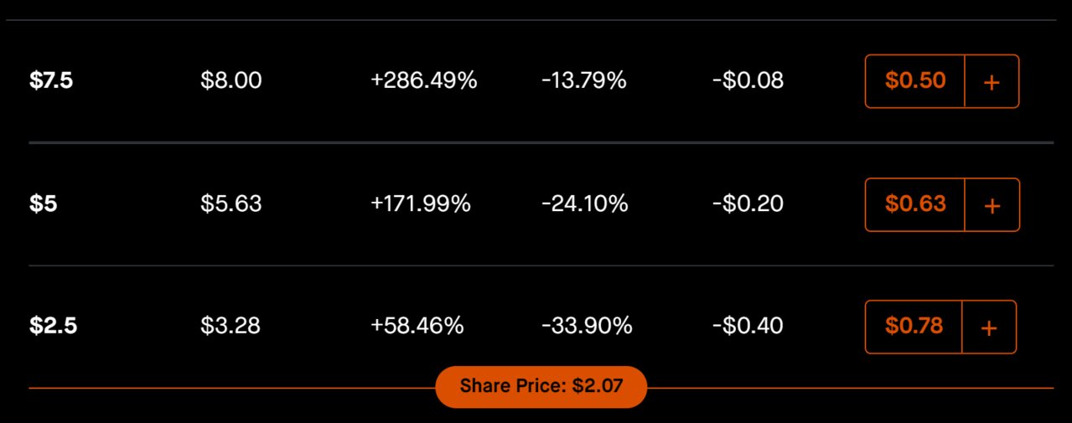
Task: Click the -24.10% change value
Action: pyautogui.click(x=585, y=204)
